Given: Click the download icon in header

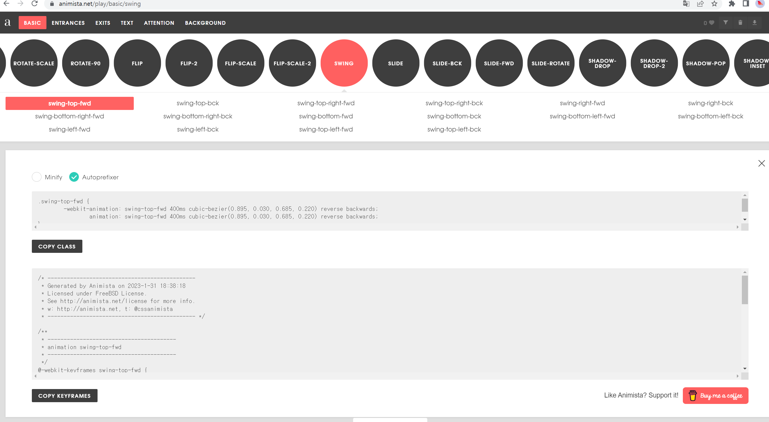Looking at the screenshot, I should [754, 23].
